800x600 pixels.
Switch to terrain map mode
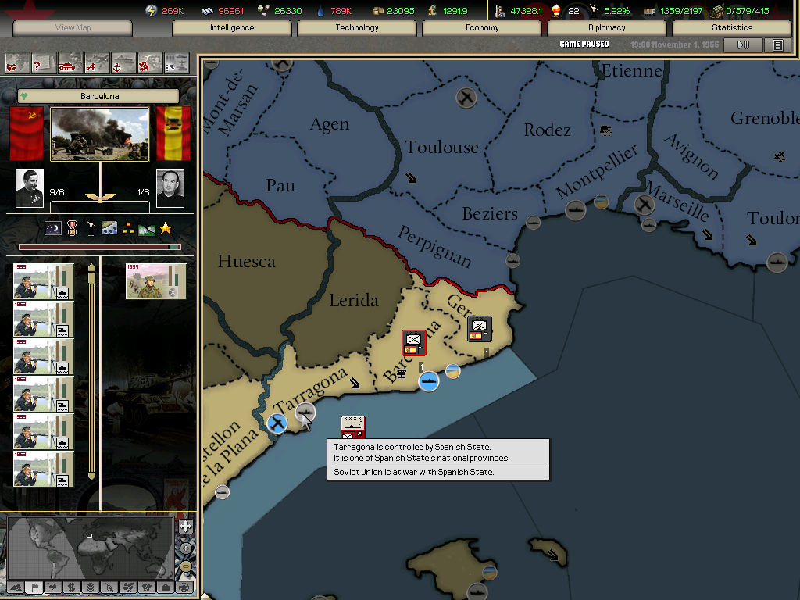[x=15, y=587]
